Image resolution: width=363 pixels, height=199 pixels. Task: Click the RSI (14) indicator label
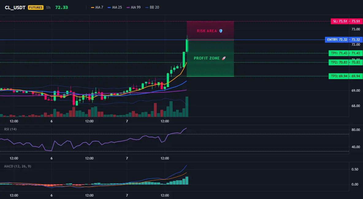10,129
